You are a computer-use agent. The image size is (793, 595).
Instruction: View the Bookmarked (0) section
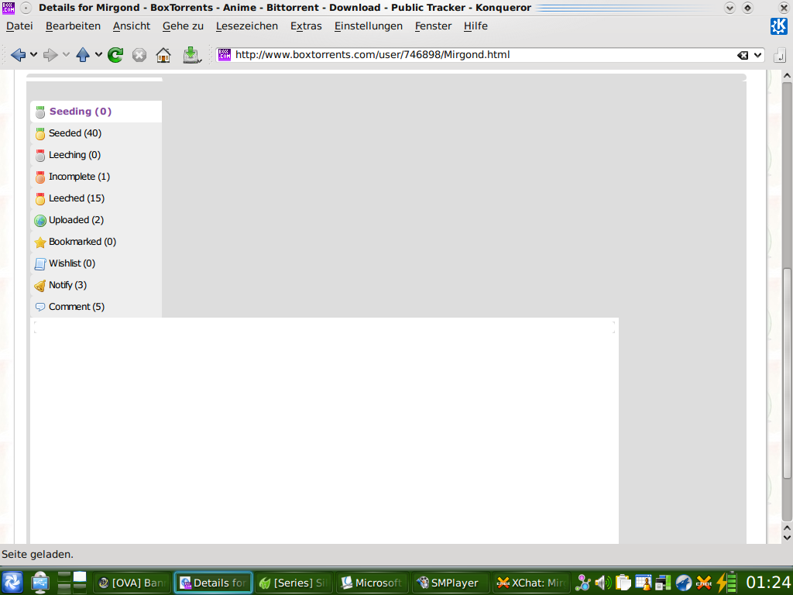[81, 242]
